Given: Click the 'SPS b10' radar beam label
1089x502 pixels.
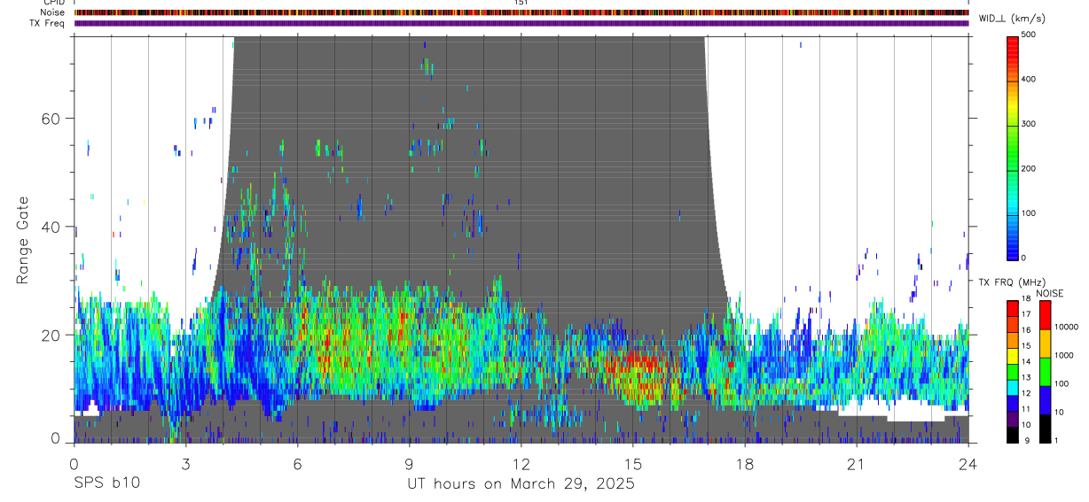Looking at the screenshot, I should coord(106,483).
